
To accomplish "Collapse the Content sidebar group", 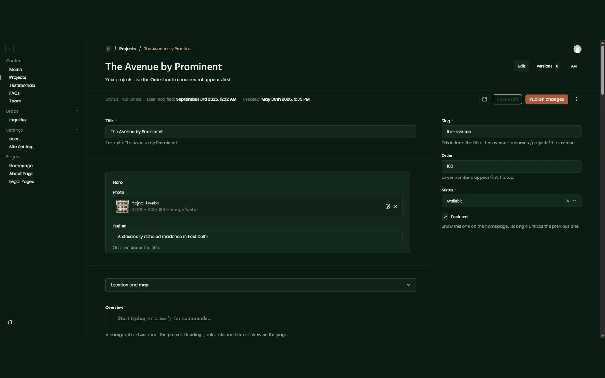I will pos(77,60).
